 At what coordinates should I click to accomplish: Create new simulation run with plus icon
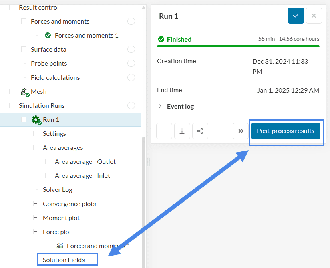tap(131, 105)
